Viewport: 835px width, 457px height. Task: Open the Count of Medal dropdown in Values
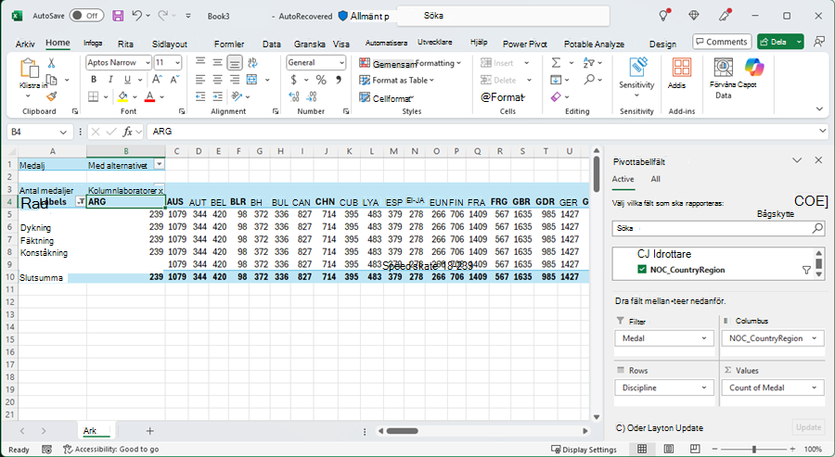[815, 387]
